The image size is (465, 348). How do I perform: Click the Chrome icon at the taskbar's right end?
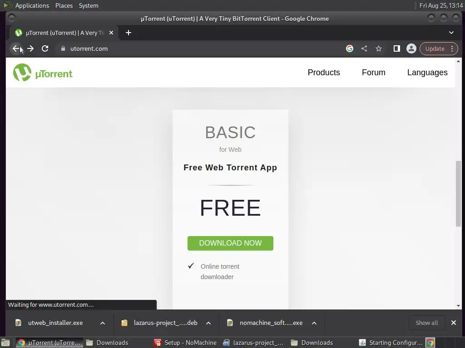click(x=430, y=343)
